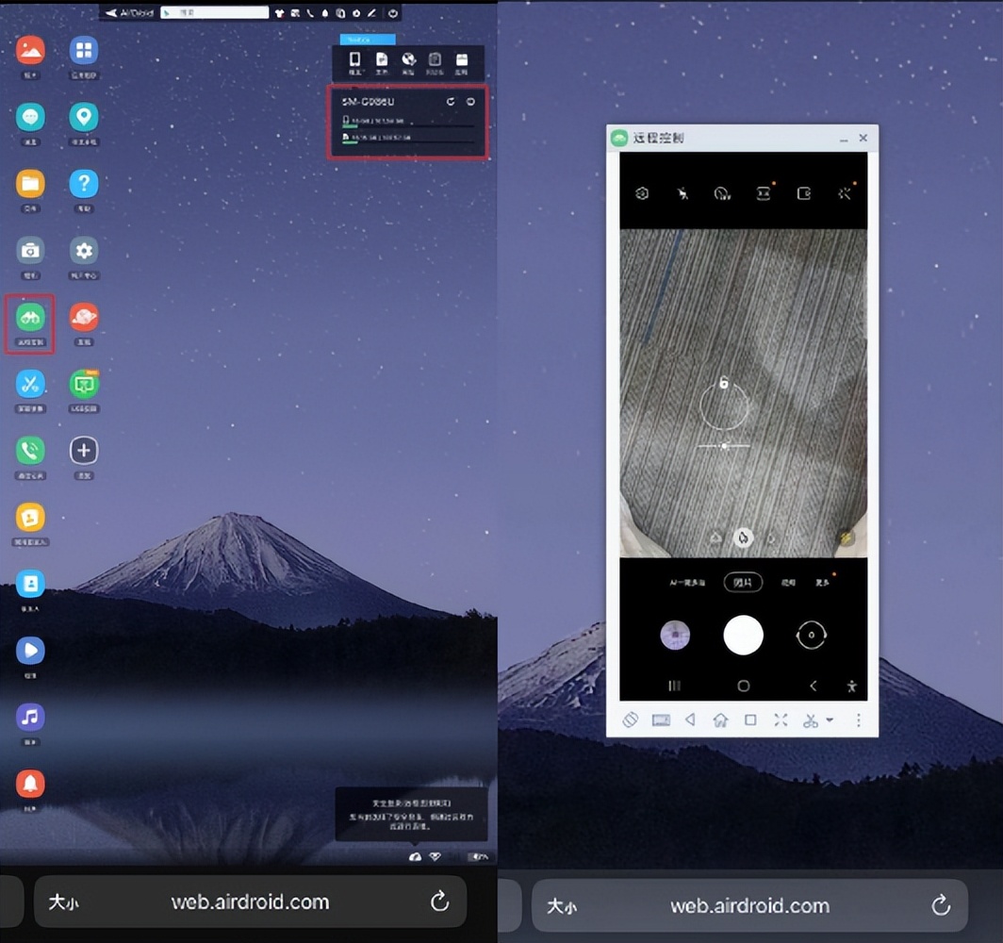
Task: Click the notification popup at bottom of desktop
Action: click(411, 814)
